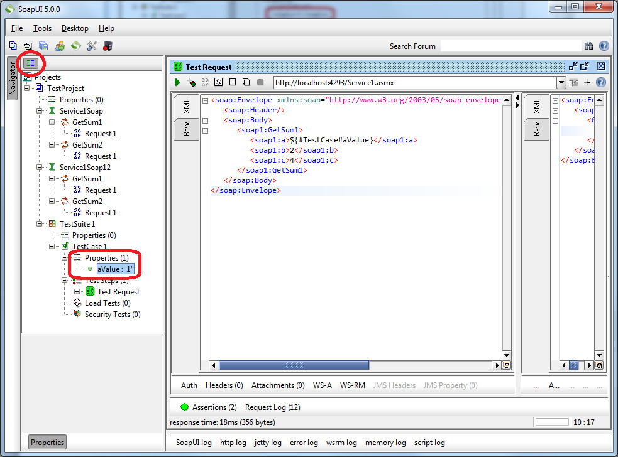Click the binoculars search forum icon
This screenshot has width=618, height=457.
tap(589, 46)
